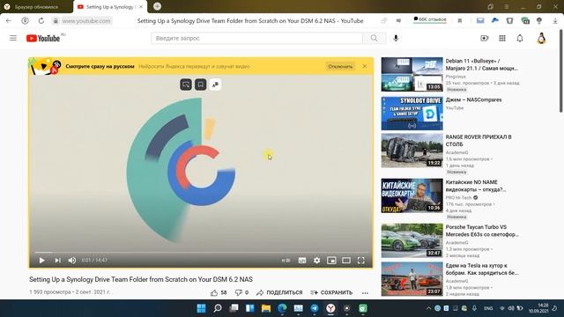The width and height of the screenshot is (564, 317).
Task: Open the browser menu in the title bar
Action: 507,7
